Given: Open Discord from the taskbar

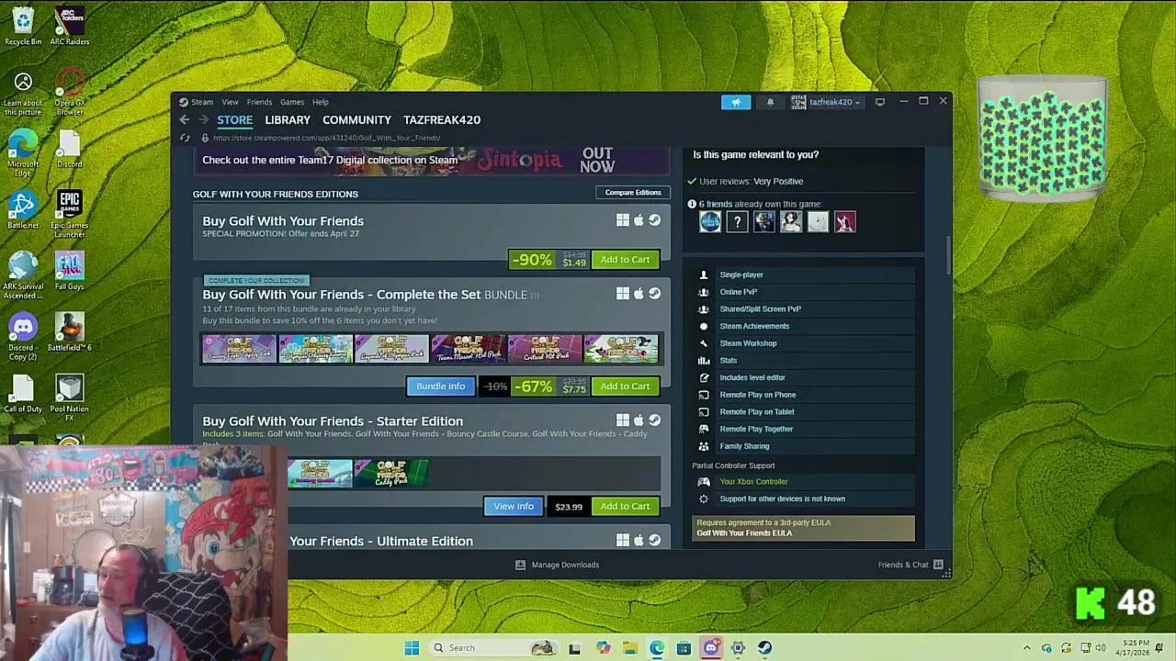Looking at the screenshot, I should coord(711,648).
